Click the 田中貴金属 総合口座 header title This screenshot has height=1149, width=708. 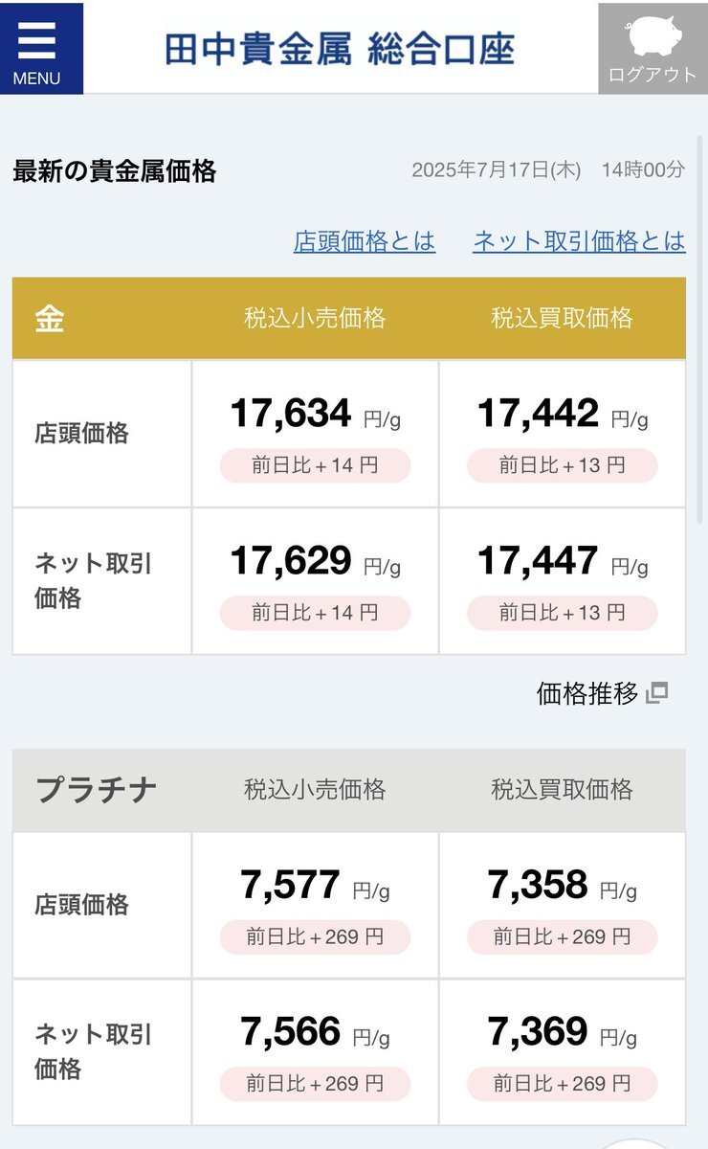(x=340, y=49)
